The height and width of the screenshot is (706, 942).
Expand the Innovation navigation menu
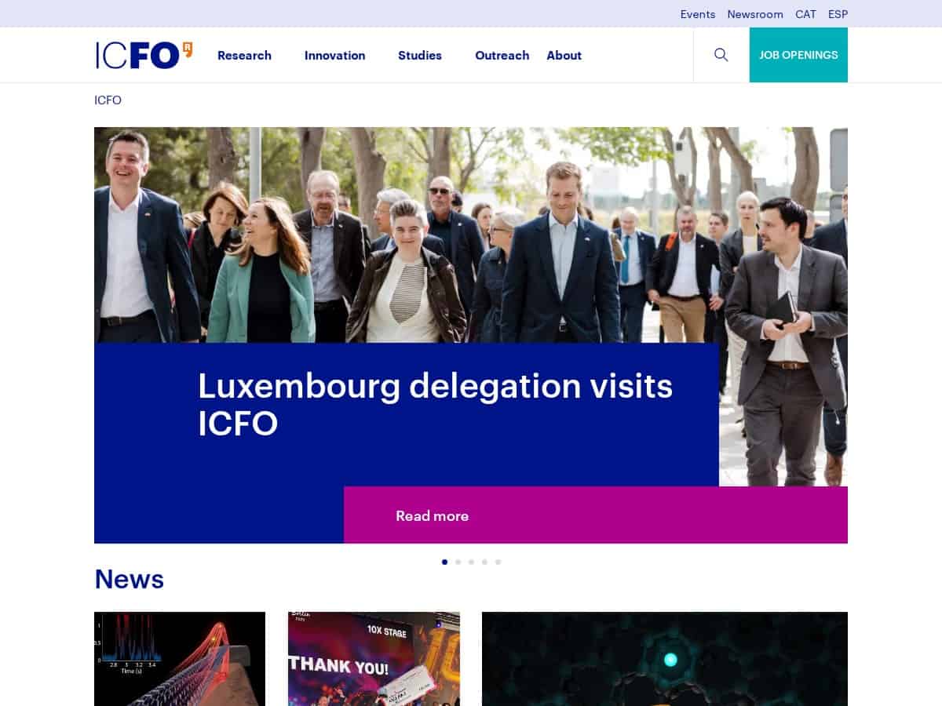334,55
